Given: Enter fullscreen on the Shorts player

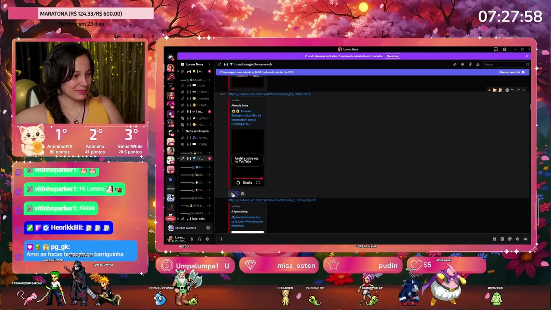Looking at the screenshot, I should 257,183.
